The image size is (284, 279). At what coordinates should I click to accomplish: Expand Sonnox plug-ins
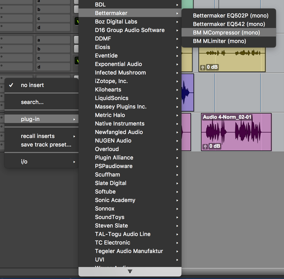(130, 209)
